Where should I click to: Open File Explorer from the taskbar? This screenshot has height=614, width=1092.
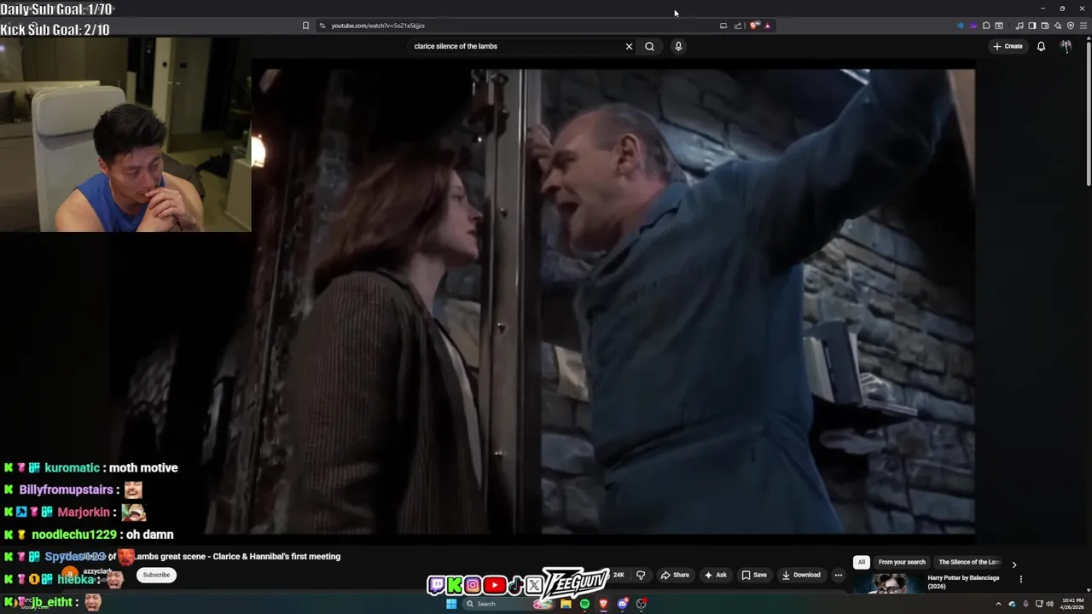point(566,604)
